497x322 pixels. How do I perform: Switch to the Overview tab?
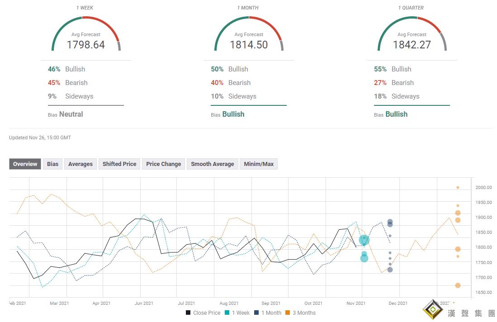(x=25, y=164)
